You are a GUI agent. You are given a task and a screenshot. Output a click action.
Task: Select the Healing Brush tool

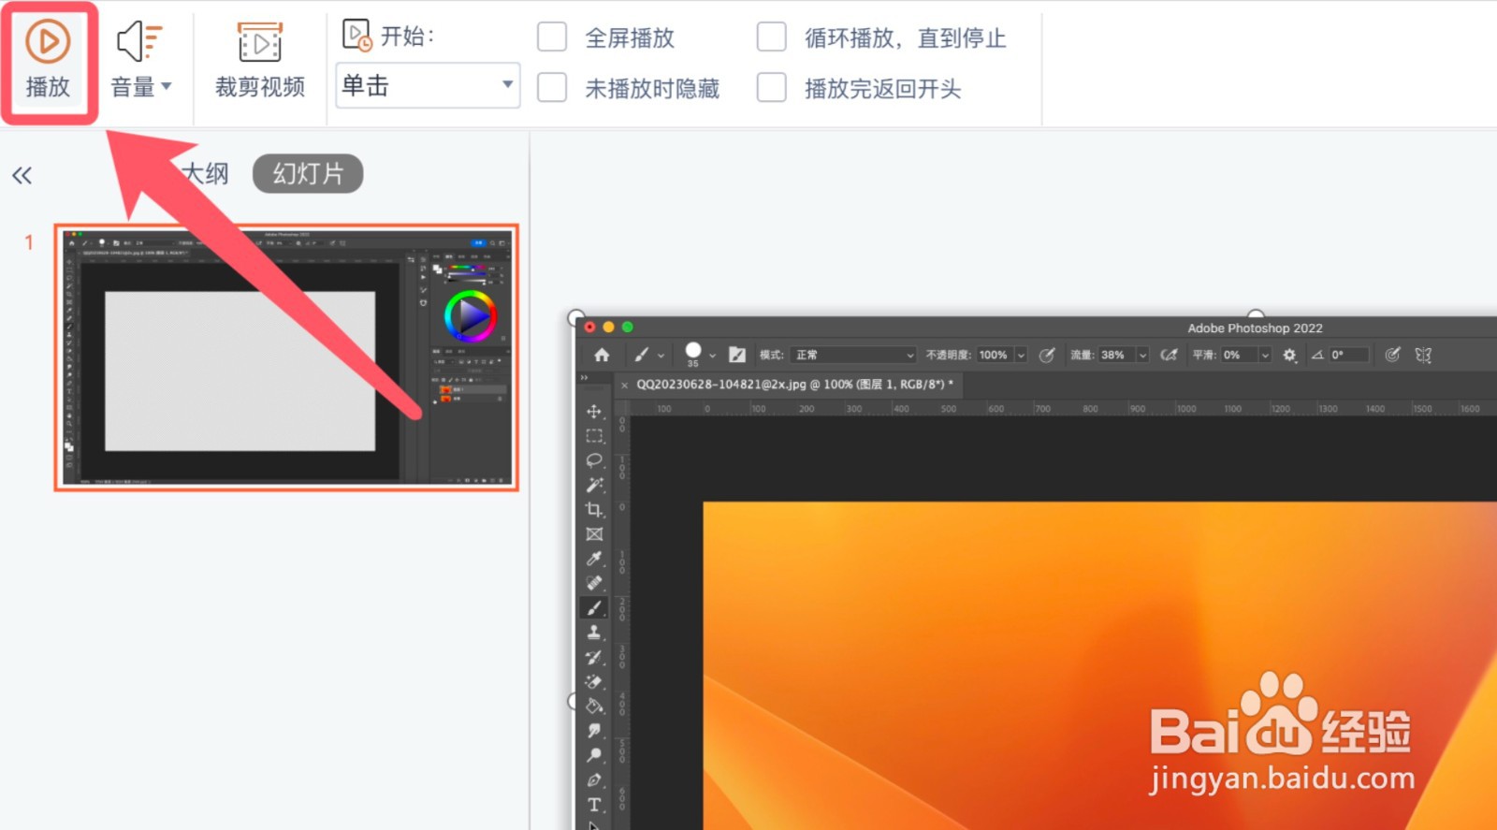594,583
